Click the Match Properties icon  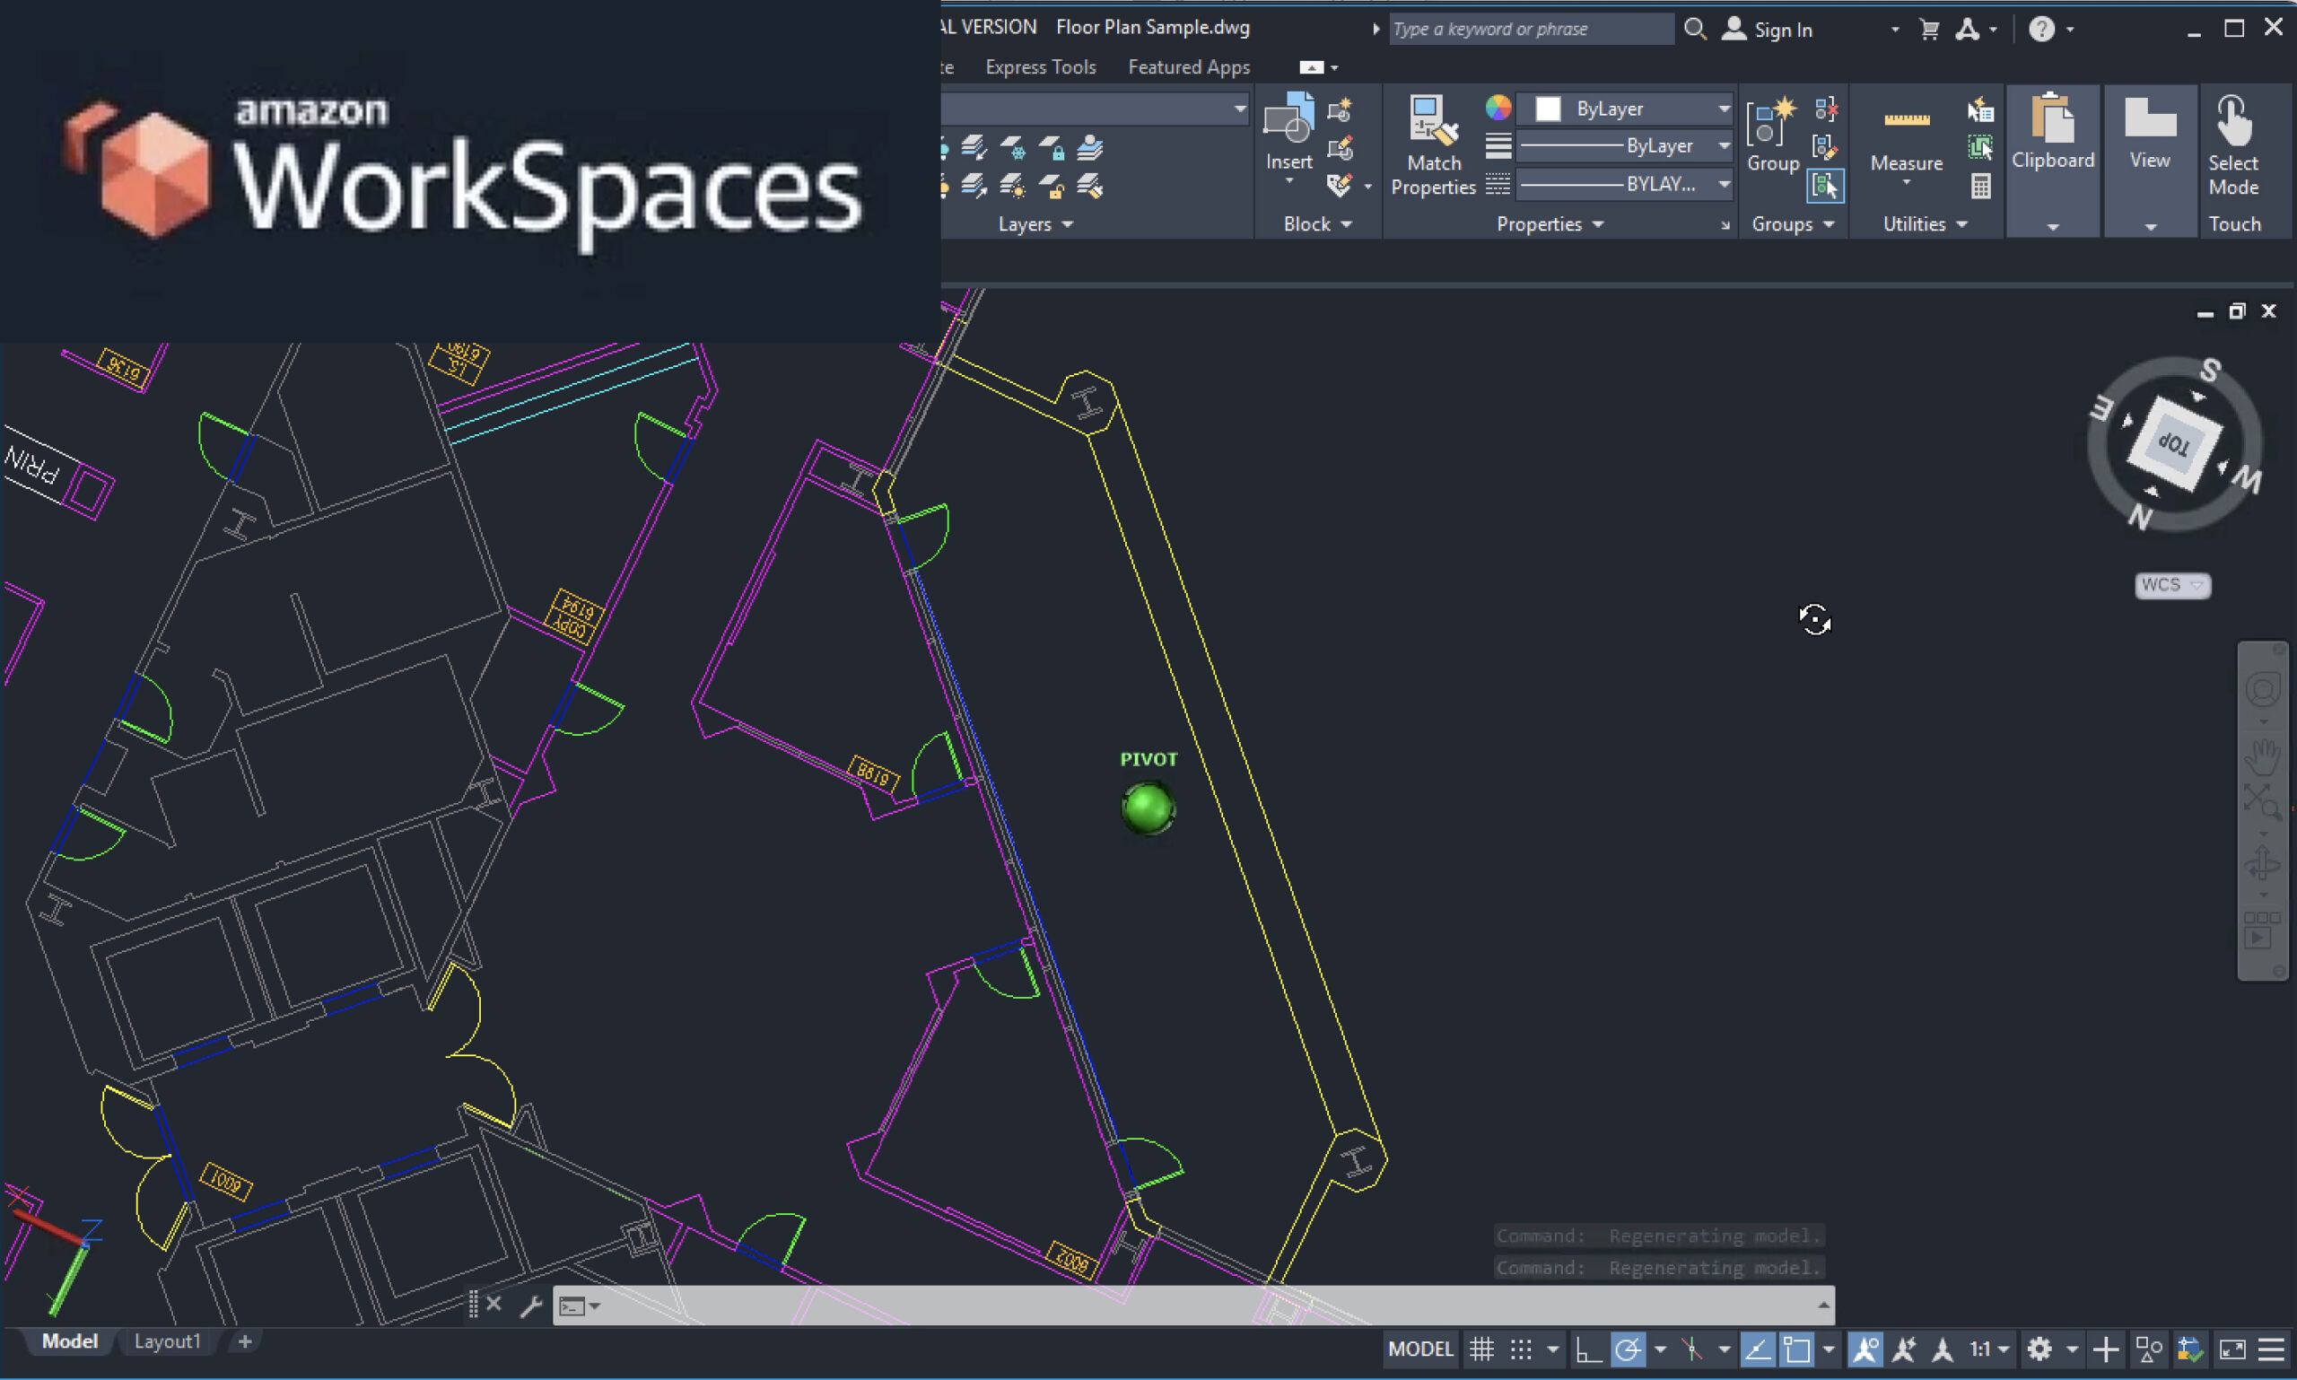click(1432, 121)
